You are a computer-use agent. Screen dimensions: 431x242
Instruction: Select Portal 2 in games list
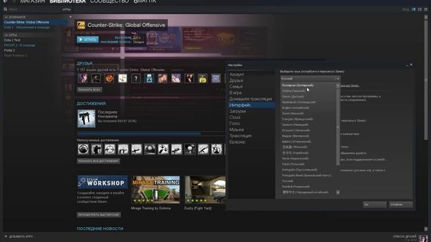coord(9,50)
